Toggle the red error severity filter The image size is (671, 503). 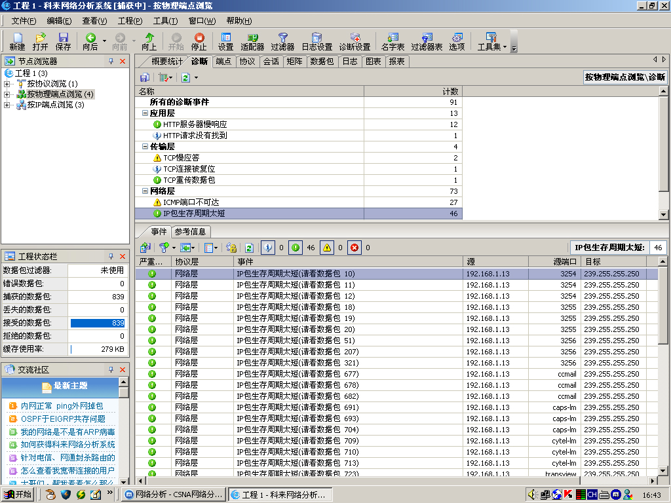(x=355, y=248)
